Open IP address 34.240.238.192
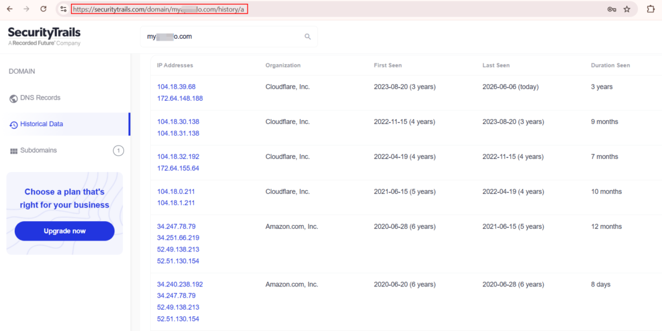The image size is (662, 331). tap(180, 284)
